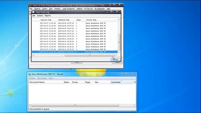Image resolution: width=201 pixels, height=113 pixels.
Task: Open the Help menu
Action: pyautogui.click(x=108, y=9)
